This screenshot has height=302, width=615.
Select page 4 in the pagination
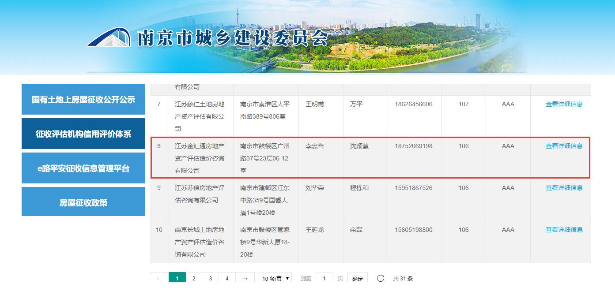point(227,279)
